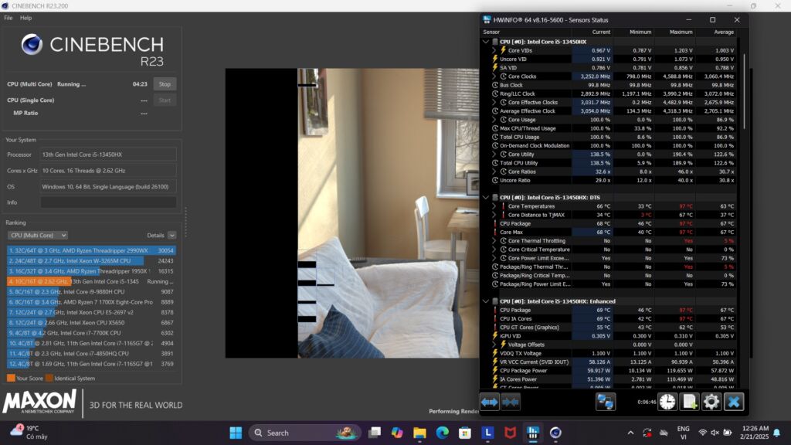Open Task View from the taskbar
The height and width of the screenshot is (445, 791).
(375, 433)
